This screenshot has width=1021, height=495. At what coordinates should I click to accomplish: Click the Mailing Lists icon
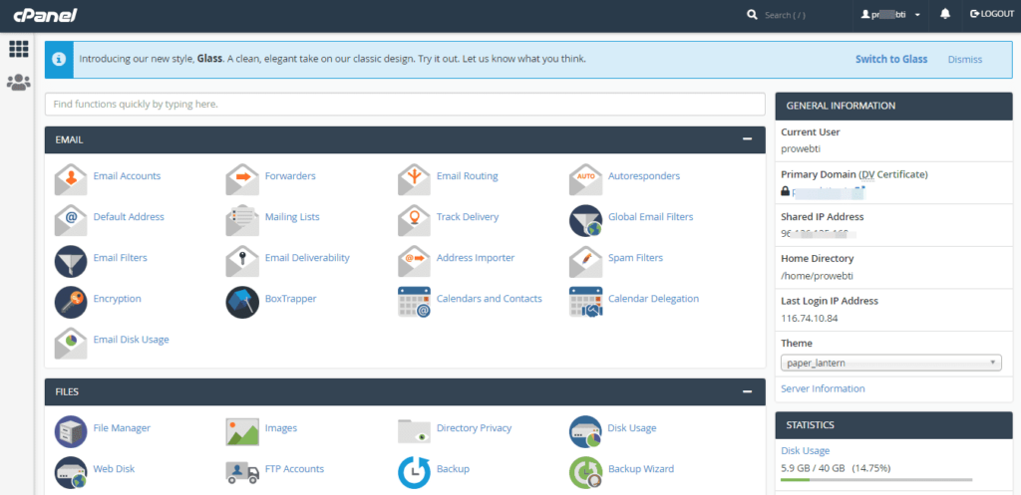[x=242, y=220]
